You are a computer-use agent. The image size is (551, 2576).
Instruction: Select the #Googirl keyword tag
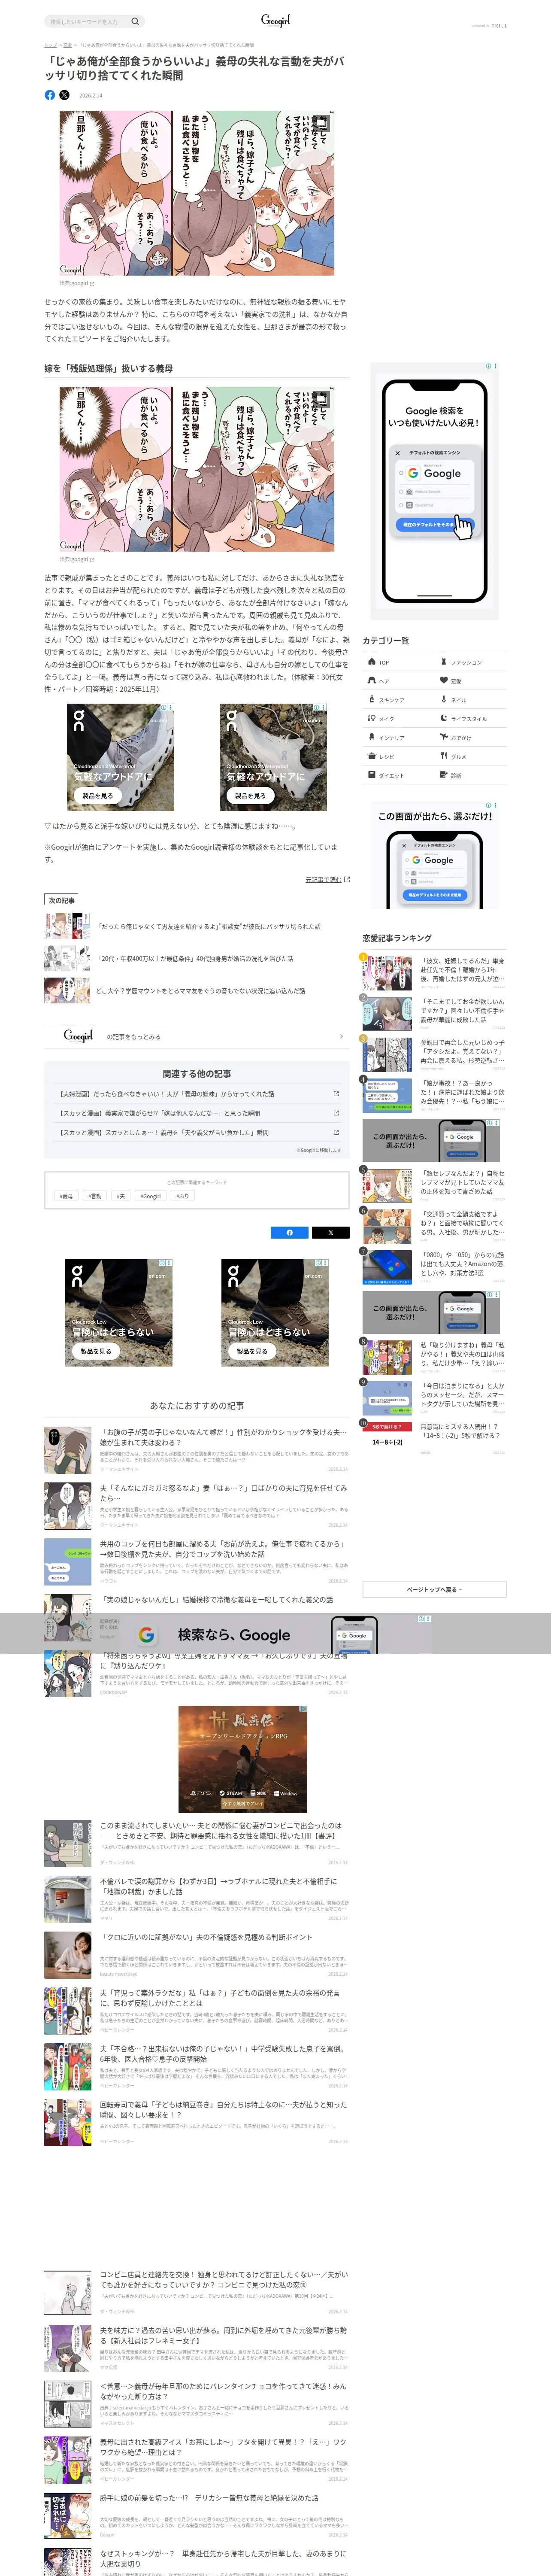click(150, 1196)
